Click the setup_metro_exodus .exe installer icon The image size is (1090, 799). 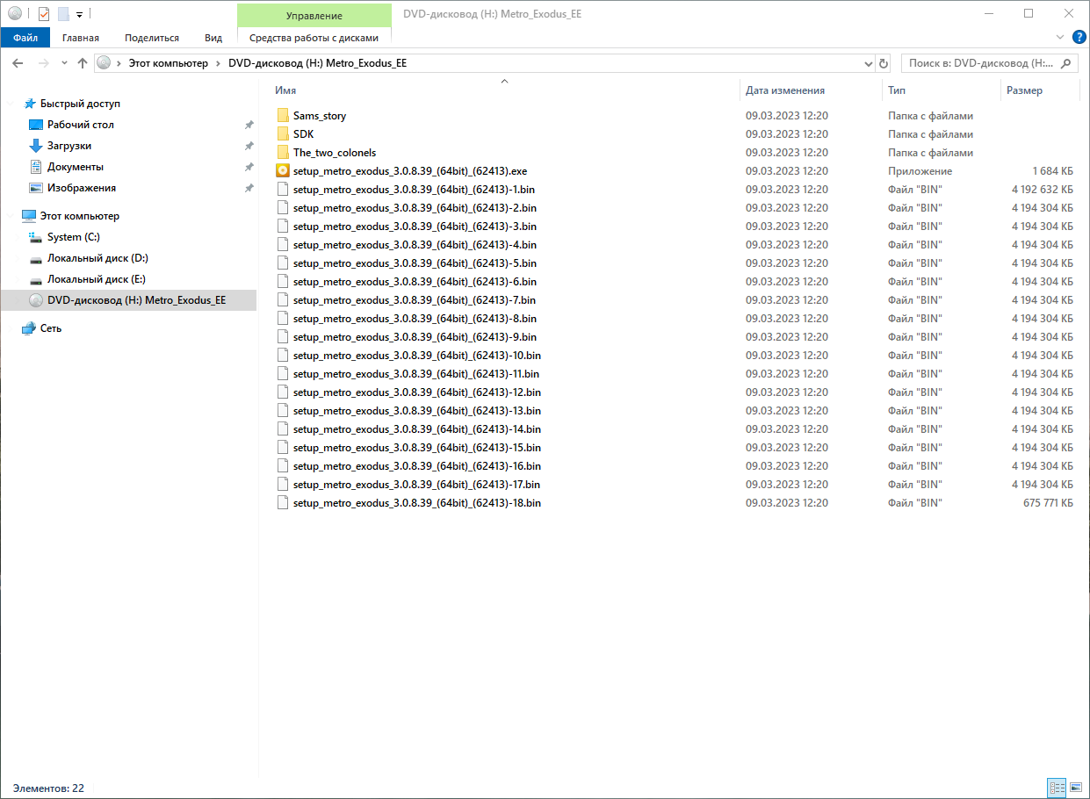pos(283,171)
